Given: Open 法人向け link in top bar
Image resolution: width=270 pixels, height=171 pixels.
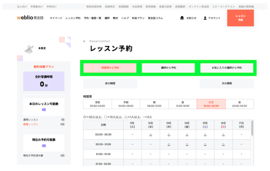Looking at the screenshot, I should coord(22,7).
